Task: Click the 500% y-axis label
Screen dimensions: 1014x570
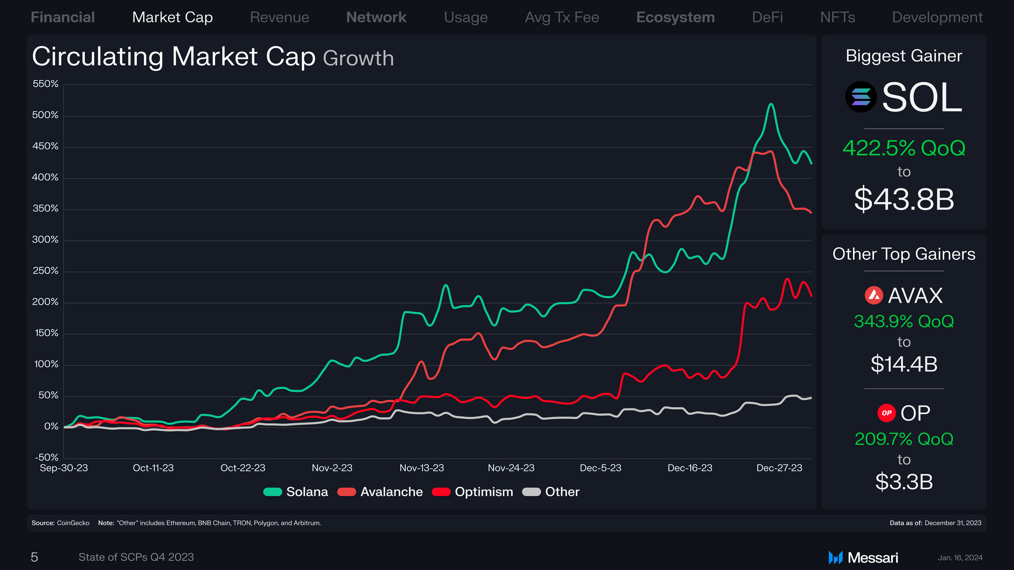Action: pos(45,115)
